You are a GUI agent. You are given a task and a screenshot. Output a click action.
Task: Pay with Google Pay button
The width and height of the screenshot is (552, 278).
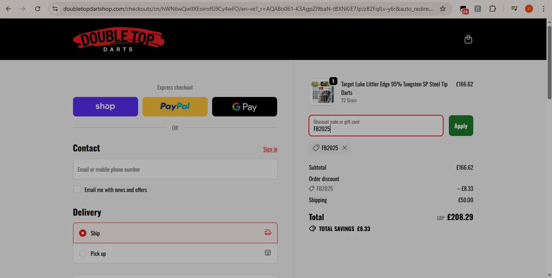tap(244, 107)
